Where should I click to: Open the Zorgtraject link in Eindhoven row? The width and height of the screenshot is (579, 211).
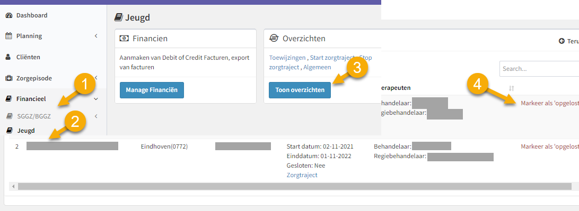(302, 175)
